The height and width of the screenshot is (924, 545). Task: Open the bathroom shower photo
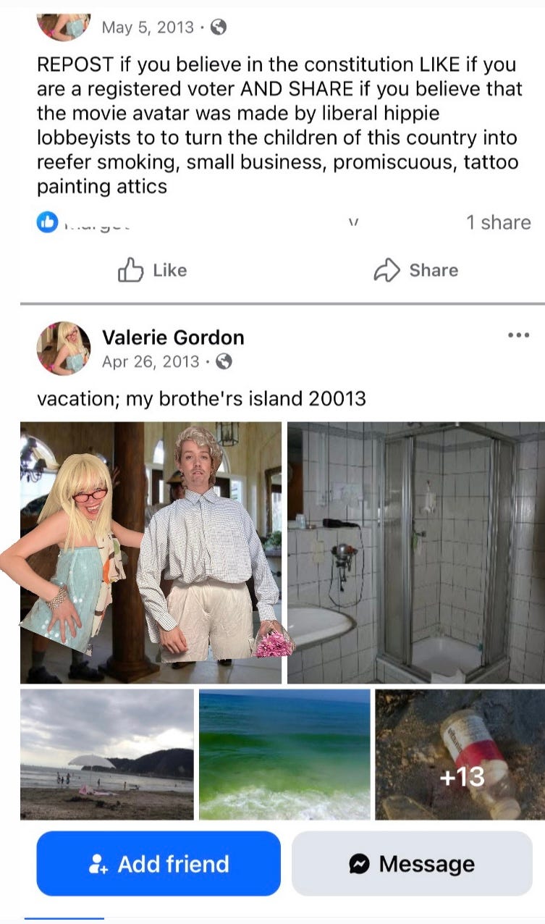pyautogui.click(x=416, y=553)
